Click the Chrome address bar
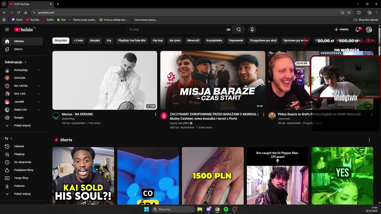Image resolution: width=381 pixels, height=214 pixels. point(188,12)
